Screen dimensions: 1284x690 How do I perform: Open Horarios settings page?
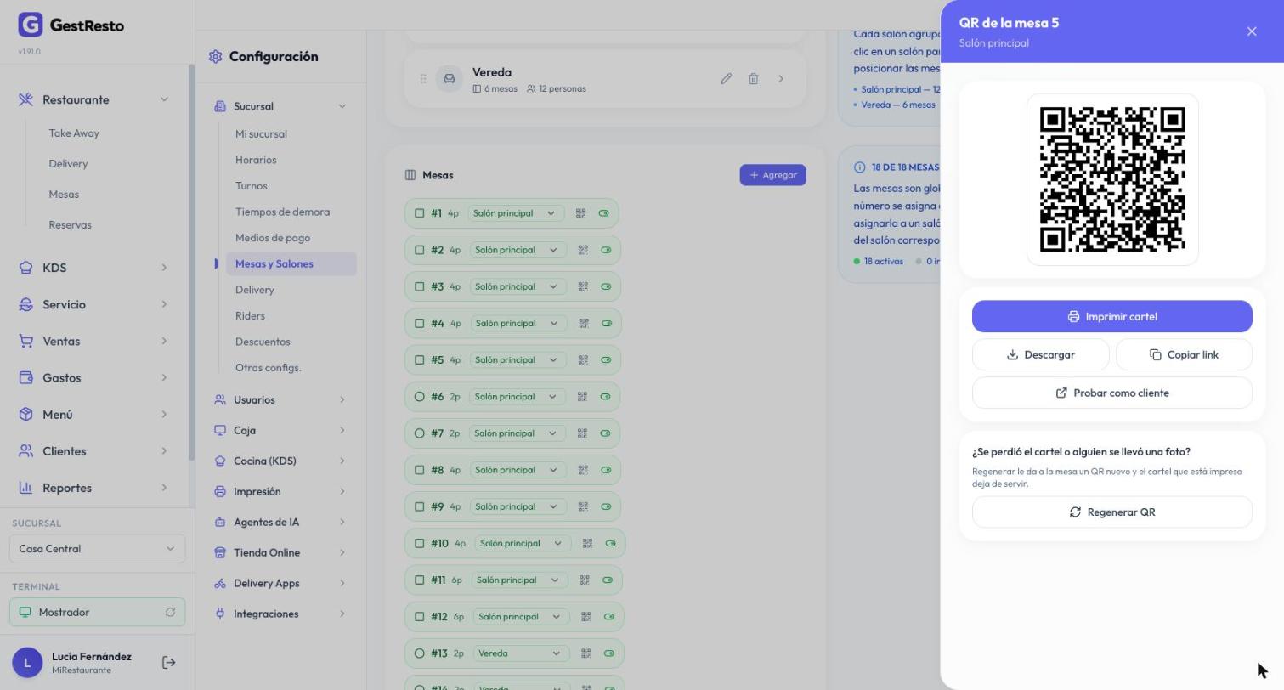(256, 160)
